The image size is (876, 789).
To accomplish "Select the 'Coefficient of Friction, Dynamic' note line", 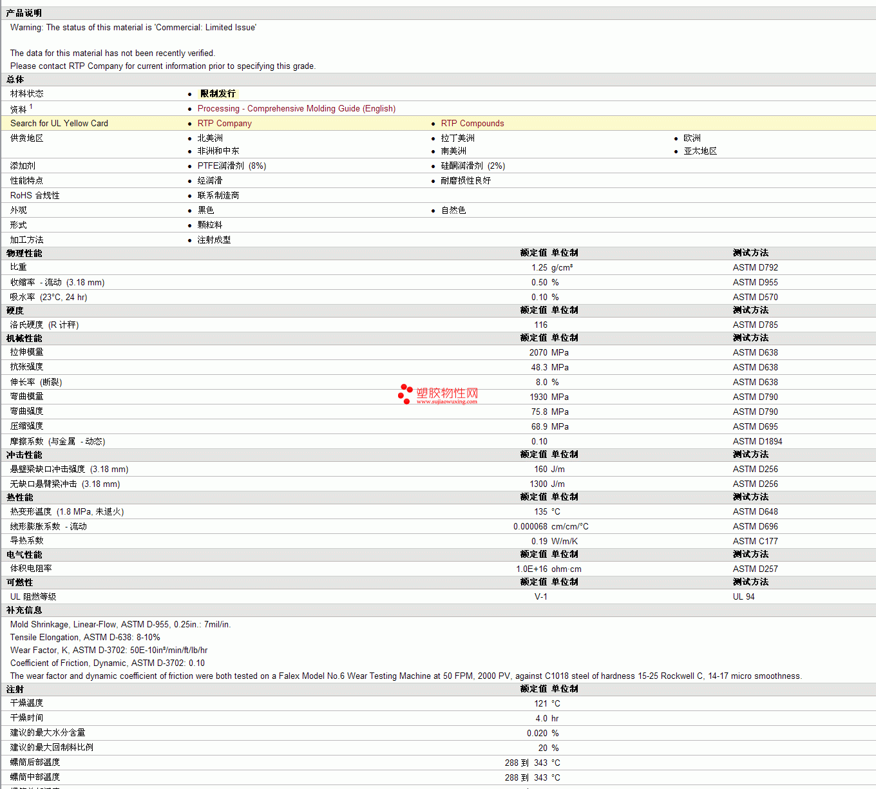I will [108, 663].
